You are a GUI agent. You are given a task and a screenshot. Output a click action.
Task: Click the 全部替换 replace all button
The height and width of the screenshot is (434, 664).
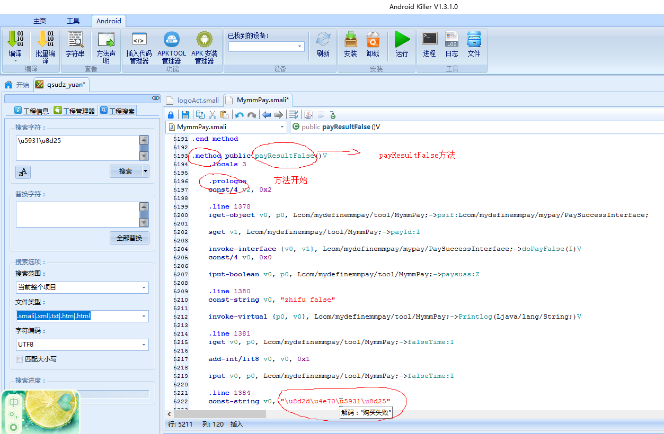click(129, 238)
